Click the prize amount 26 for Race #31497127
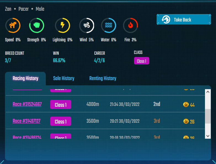Viewport: 216px width, 164px height. (192, 122)
